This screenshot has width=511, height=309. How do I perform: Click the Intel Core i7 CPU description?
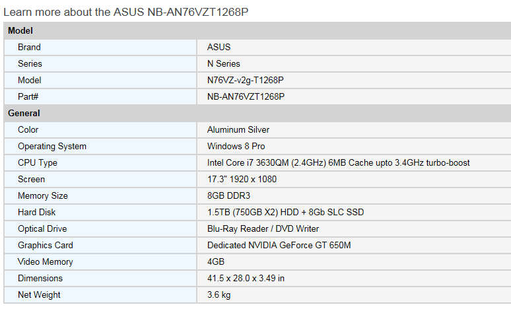click(338, 162)
